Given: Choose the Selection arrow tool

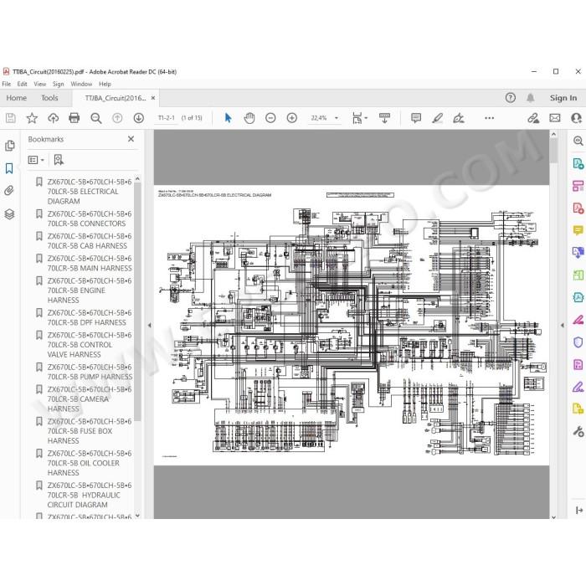Looking at the screenshot, I should tap(228, 118).
